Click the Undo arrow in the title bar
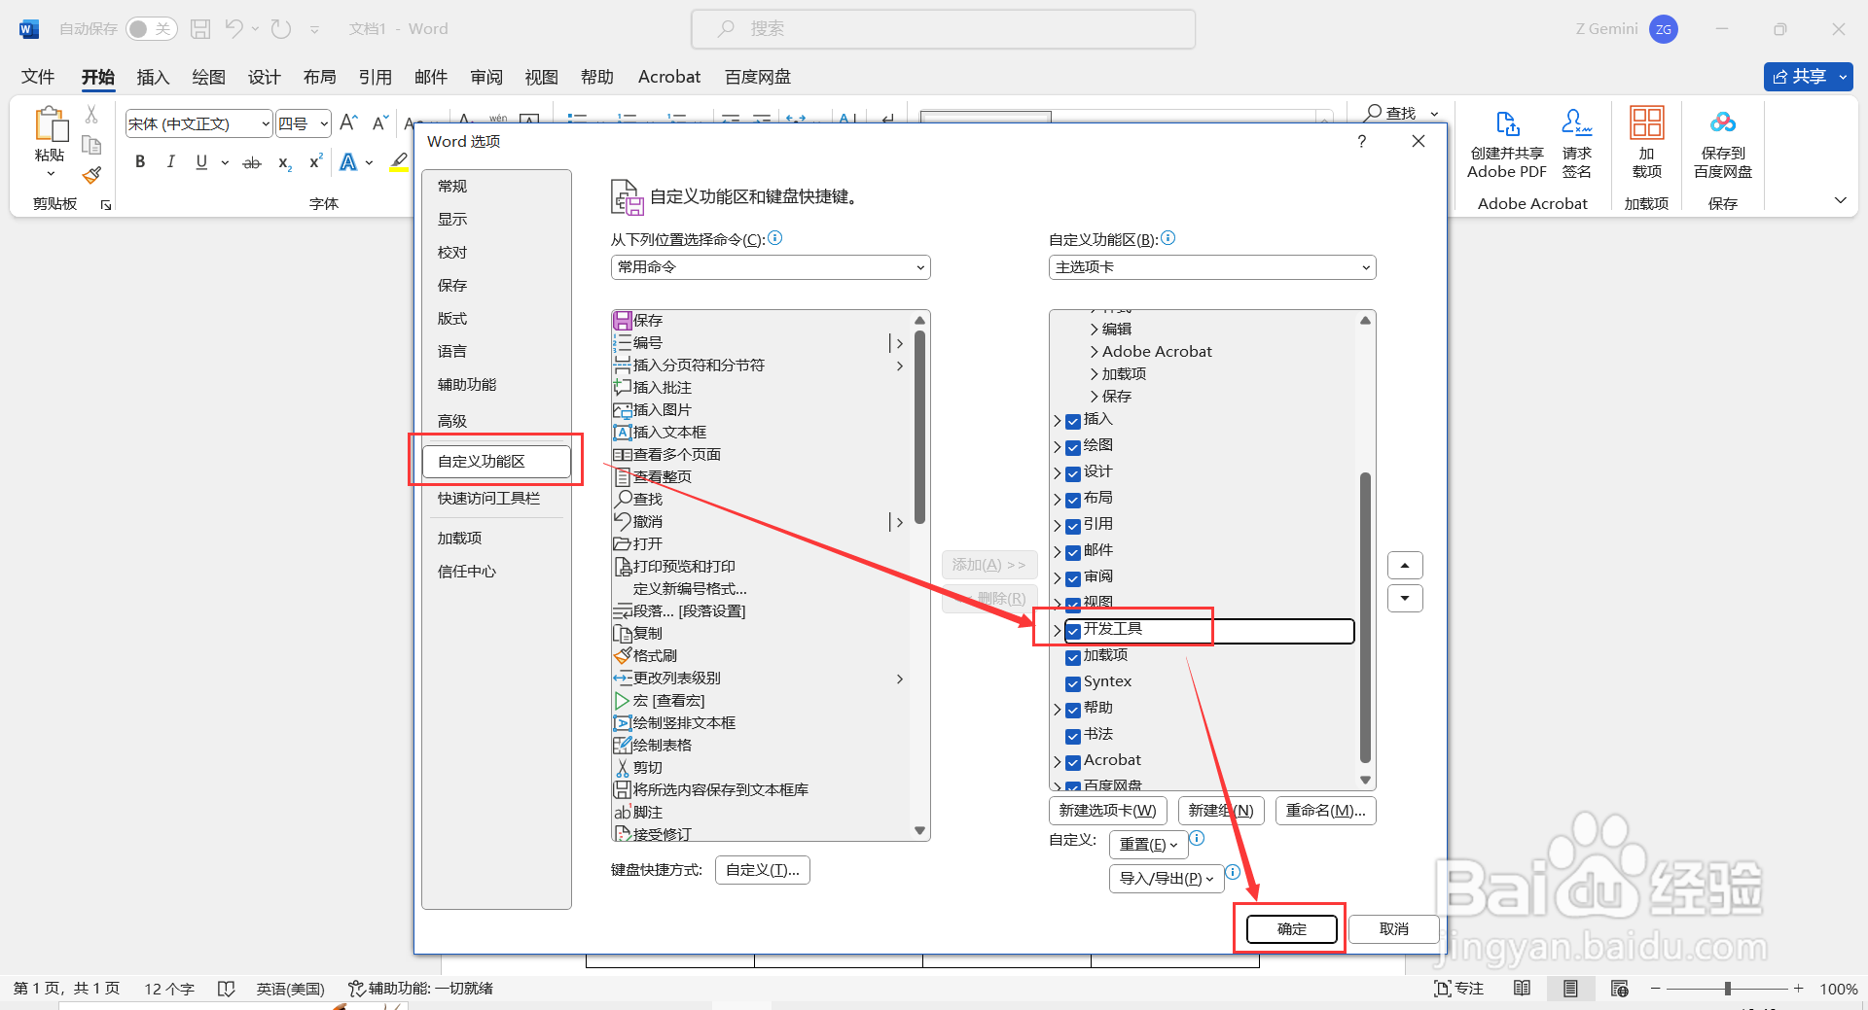1868x1010 pixels. pos(233,29)
